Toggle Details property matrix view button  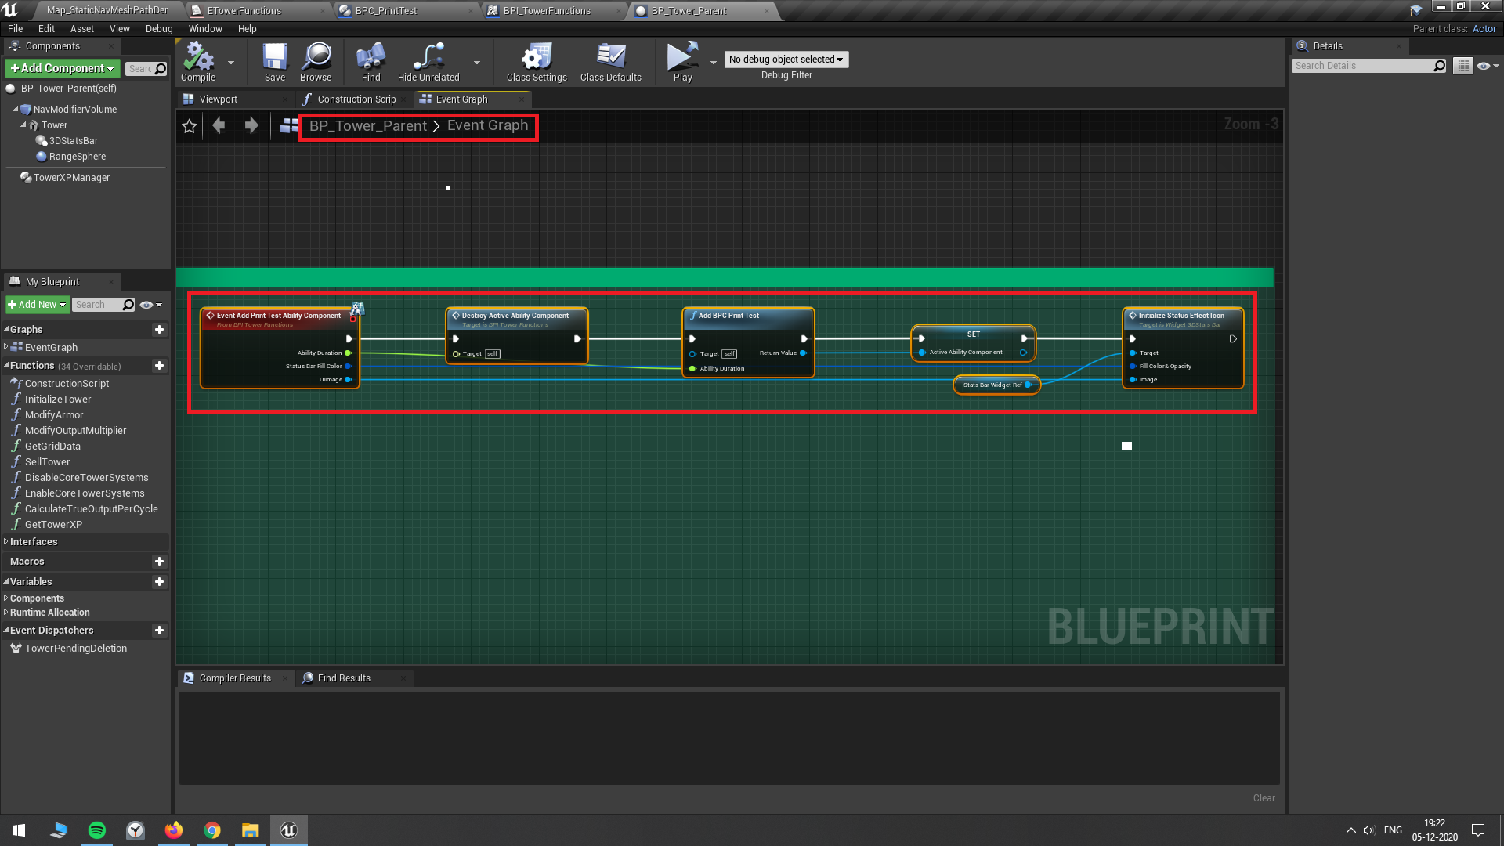click(x=1462, y=66)
